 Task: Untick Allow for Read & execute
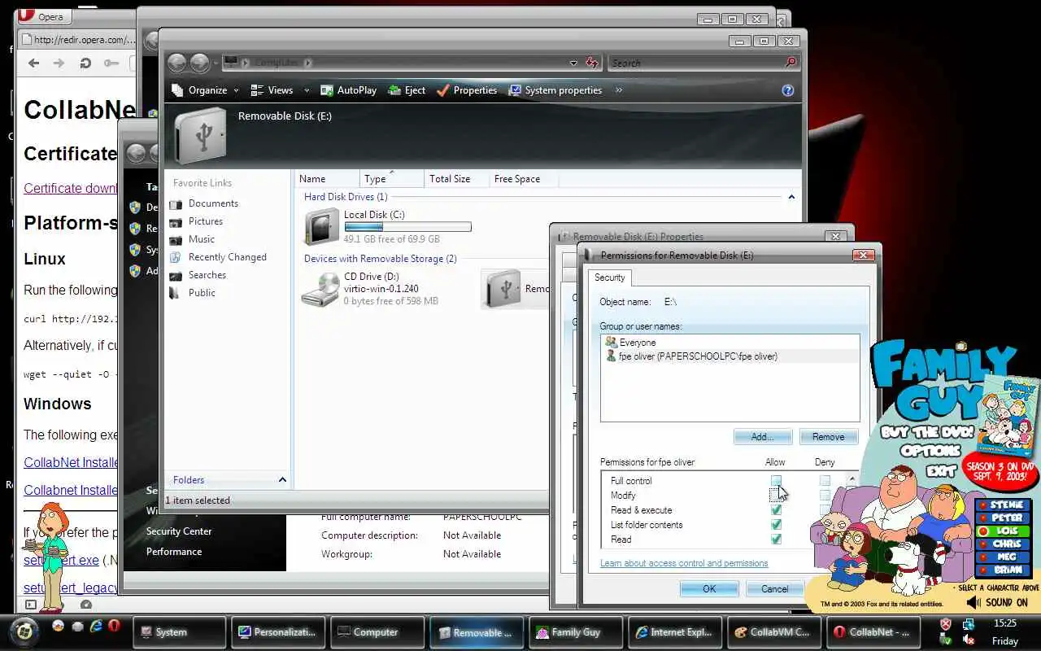coord(776,510)
